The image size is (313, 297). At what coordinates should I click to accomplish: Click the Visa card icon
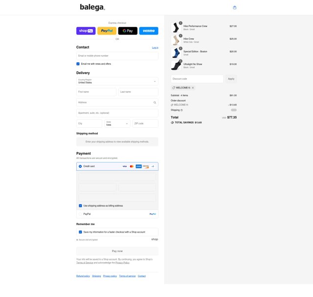tap(125, 166)
